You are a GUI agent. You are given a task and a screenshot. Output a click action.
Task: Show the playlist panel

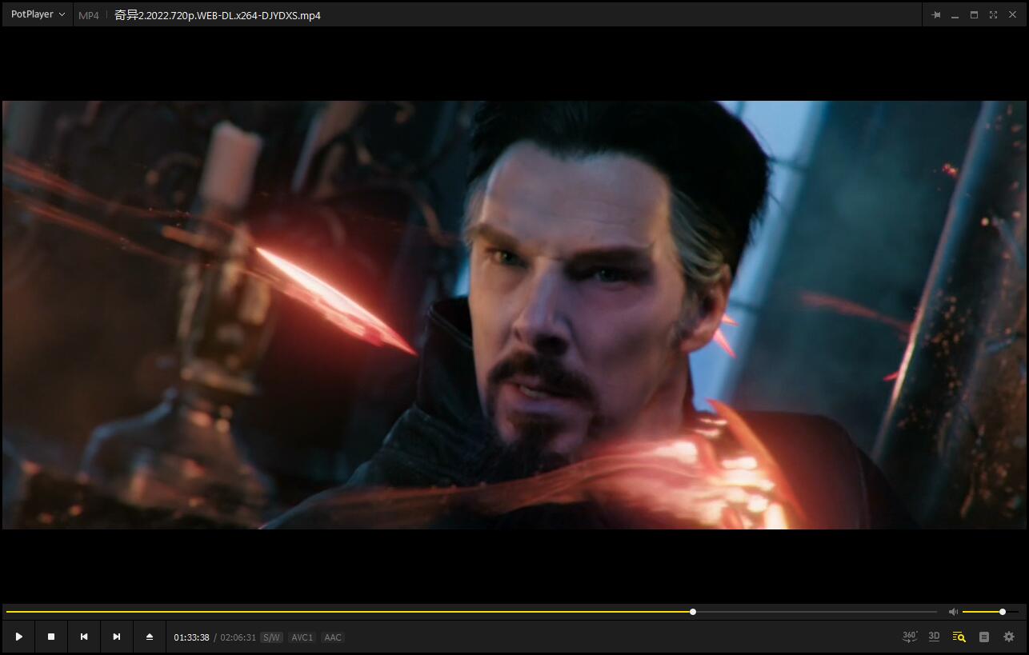984,637
